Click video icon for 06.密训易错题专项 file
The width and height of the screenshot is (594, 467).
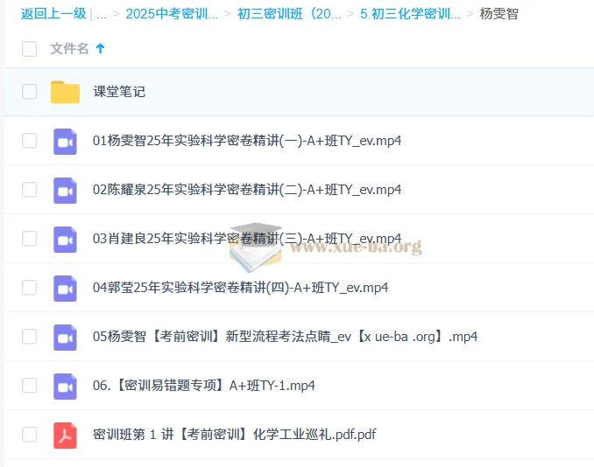click(65, 386)
